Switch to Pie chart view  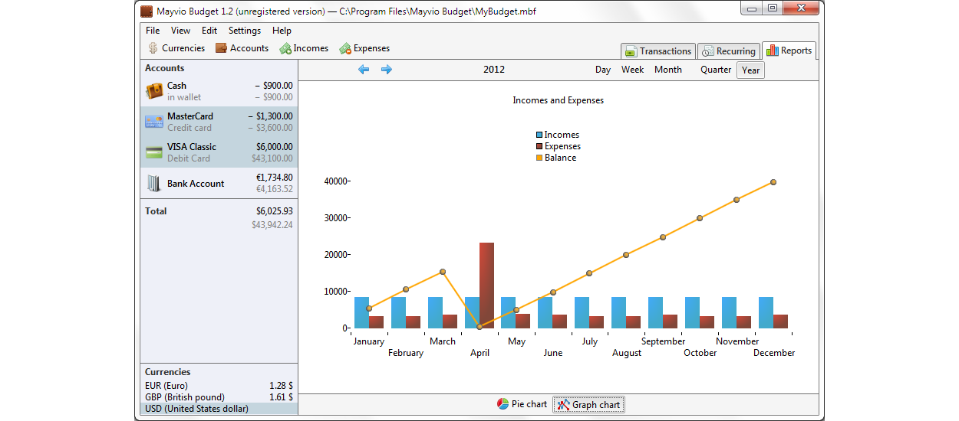pyautogui.click(x=522, y=404)
